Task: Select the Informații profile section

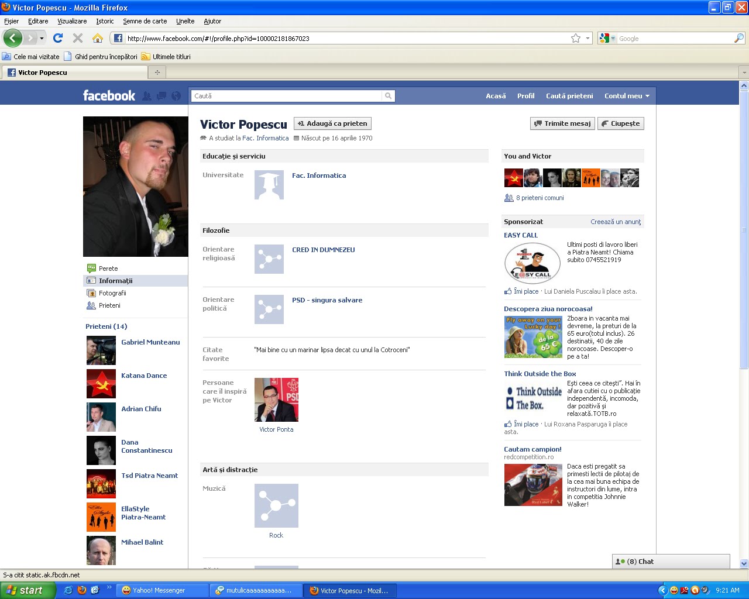Action: tap(136, 281)
